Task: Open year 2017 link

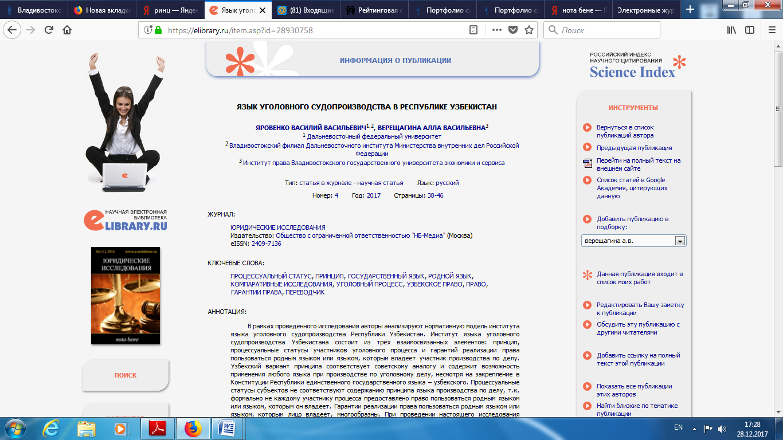Action: pos(374,195)
